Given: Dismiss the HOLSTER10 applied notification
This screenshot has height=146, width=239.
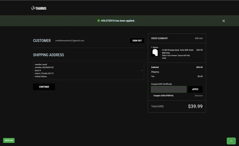Looking at the screenshot, I should [x=223, y=21].
